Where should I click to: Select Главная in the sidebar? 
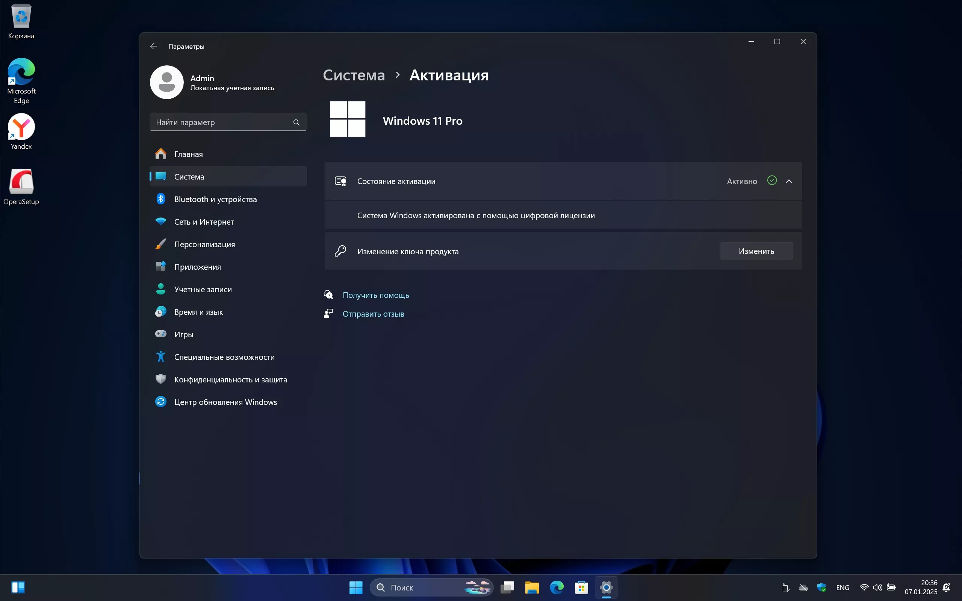[188, 154]
